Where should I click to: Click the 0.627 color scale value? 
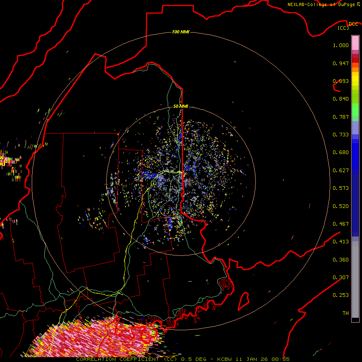tap(341, 171)
